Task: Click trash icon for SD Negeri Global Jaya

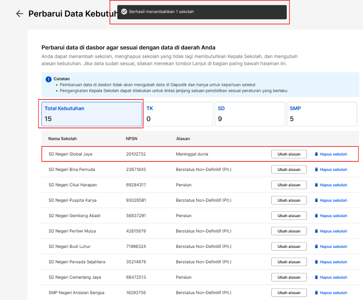Action: 316,154
